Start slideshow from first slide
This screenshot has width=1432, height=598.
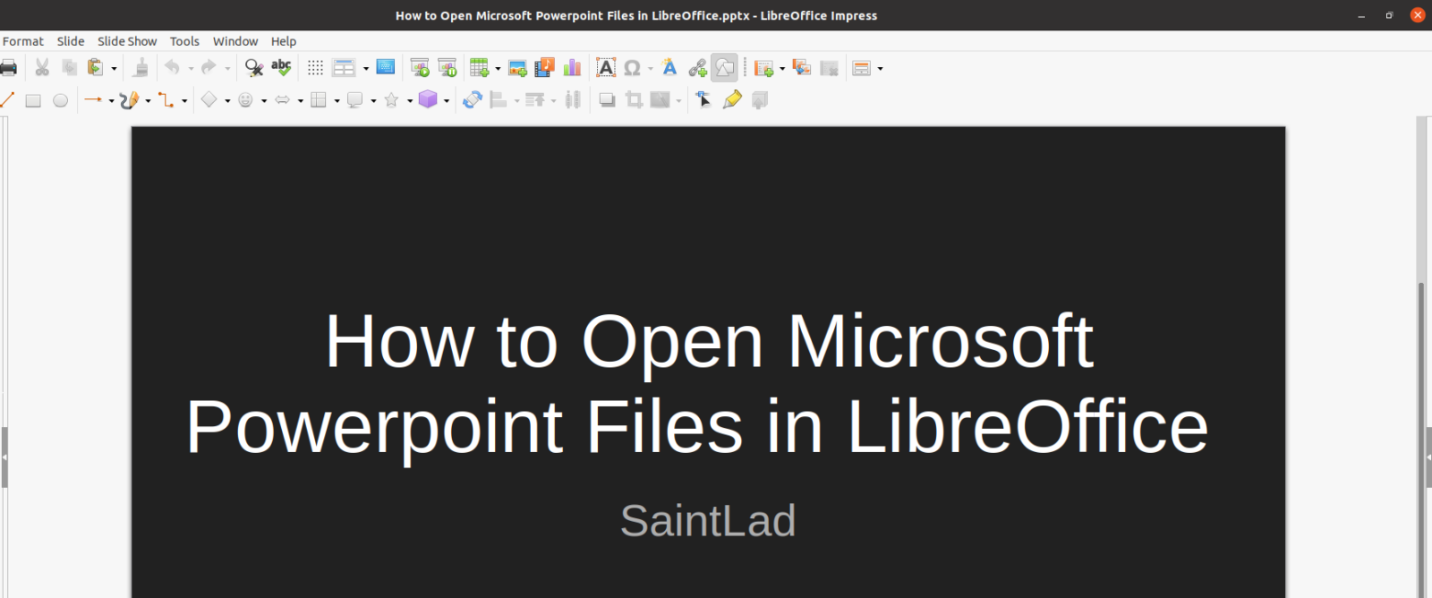click(x=420, y=68)
